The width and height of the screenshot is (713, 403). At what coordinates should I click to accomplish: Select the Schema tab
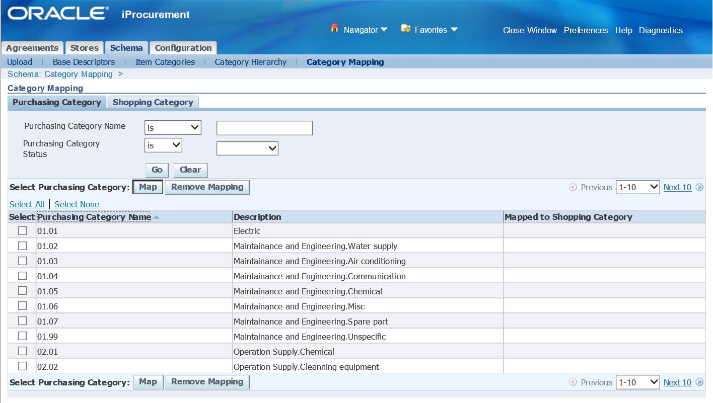click(126, 48)
